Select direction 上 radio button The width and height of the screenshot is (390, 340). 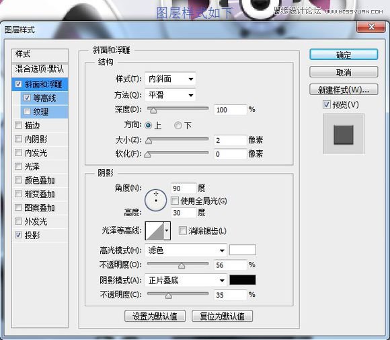[x=148, y=125]
